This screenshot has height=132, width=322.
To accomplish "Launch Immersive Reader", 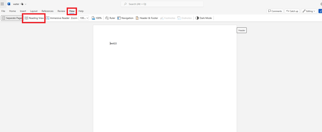I will pos(58,18).
